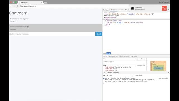Image resolution: width=179 pixels, height=101 pixels.
Task: Open the _type.scss:231 source link
Action: [141, 65]
